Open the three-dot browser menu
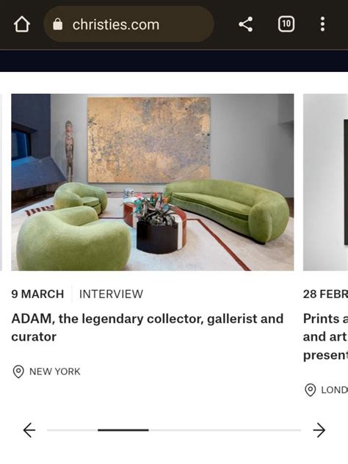This screenshot has height=464, width=348. pyautogui.click(x=322, y=24)
